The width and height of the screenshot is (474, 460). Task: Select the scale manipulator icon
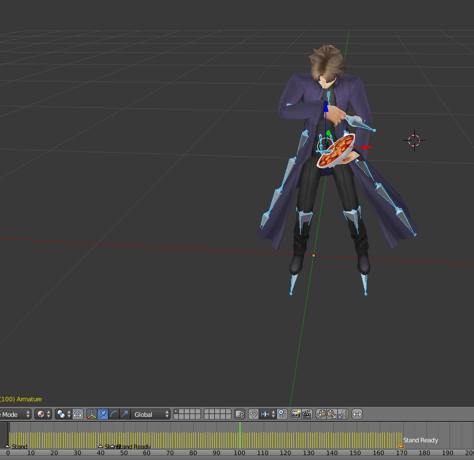pos(125,415)
